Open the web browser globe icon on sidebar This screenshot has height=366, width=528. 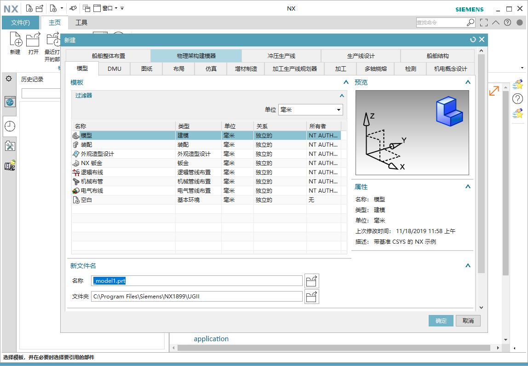point(10,102)
